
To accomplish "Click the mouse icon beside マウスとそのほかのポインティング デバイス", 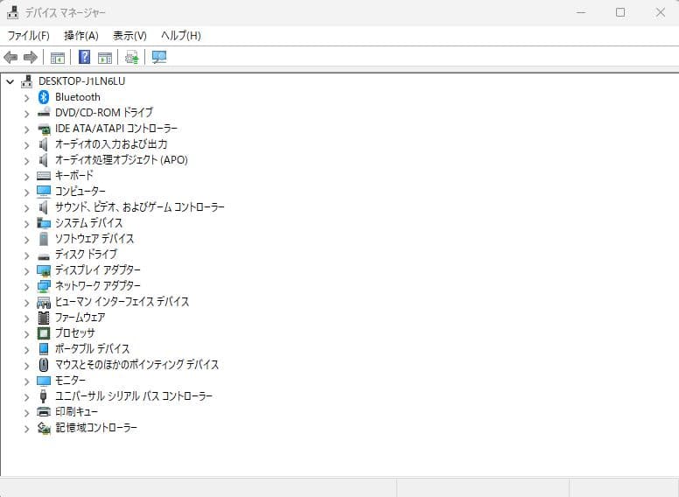I will click(44, 365).
